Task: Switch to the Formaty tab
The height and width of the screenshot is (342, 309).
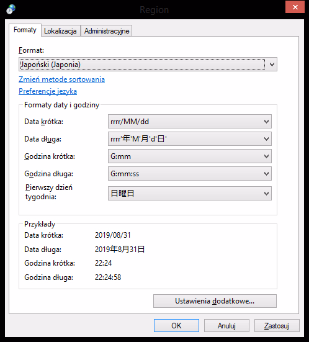Action: 25,30
